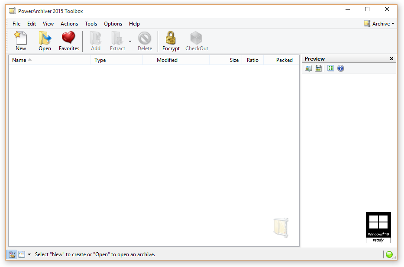
Task: Click the Extract toolbar icon
Action: pyautogui.click(x=117, y=41)
